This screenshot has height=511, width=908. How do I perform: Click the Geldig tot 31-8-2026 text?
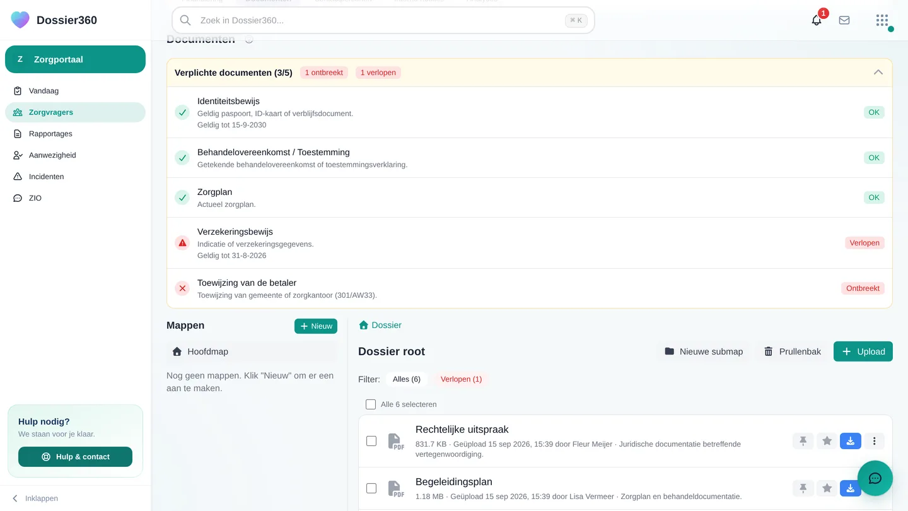(x=231, y=255)
